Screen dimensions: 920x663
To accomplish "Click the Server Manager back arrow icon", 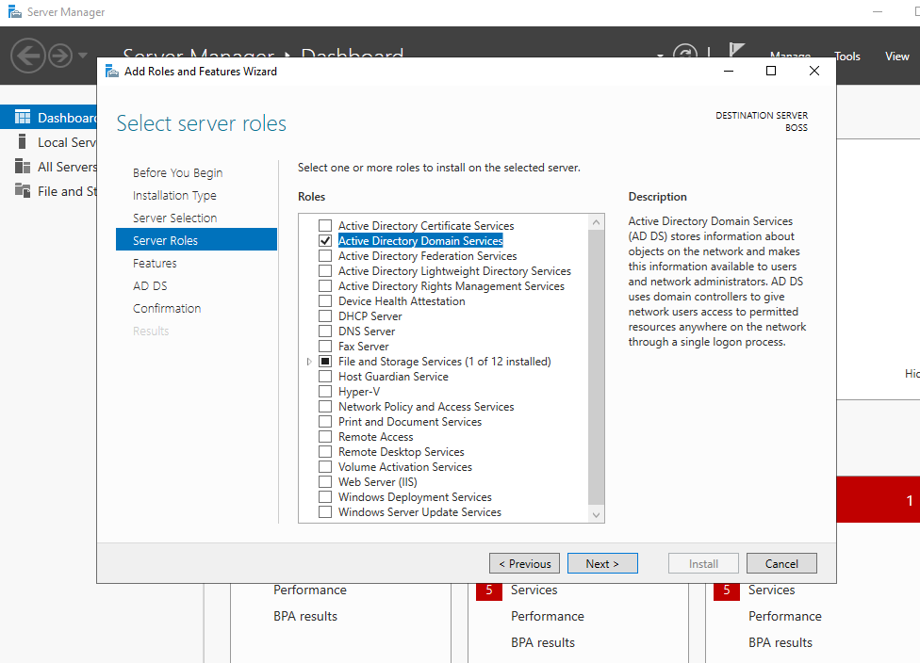I will tap(28, 55).
